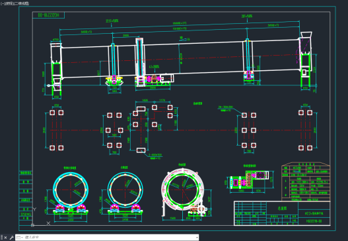This screenshot has height=241, width=348.
Task: Click the command line drag grip handle
Action: click(1, 238)
